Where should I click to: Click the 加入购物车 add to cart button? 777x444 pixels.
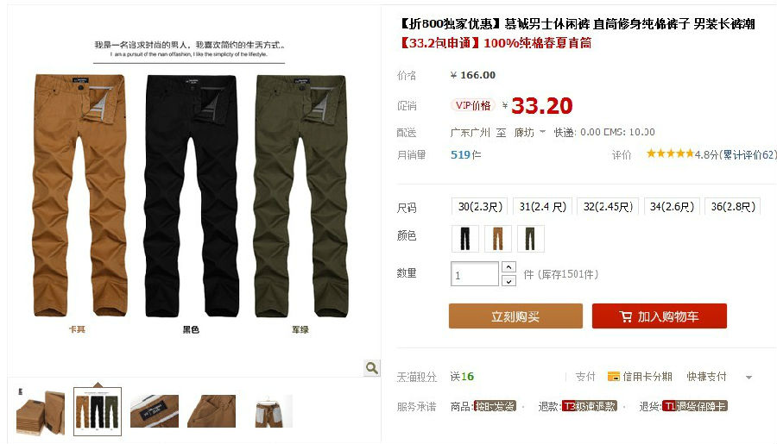point(659,316)
